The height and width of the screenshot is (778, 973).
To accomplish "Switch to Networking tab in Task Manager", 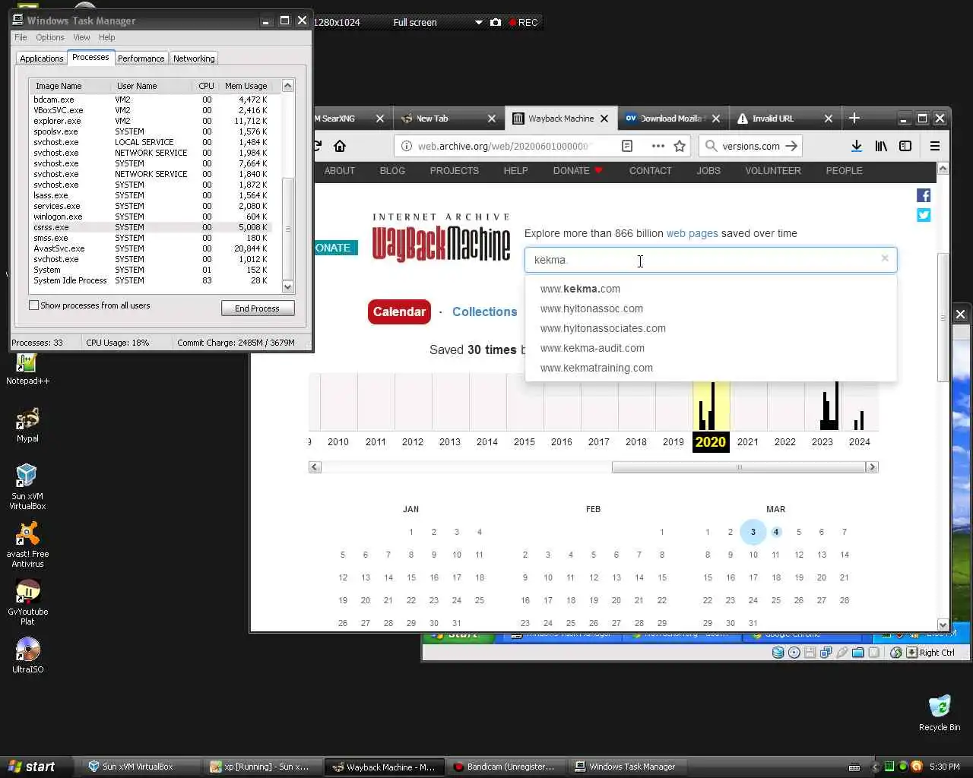I will click(x=194, y=59).
